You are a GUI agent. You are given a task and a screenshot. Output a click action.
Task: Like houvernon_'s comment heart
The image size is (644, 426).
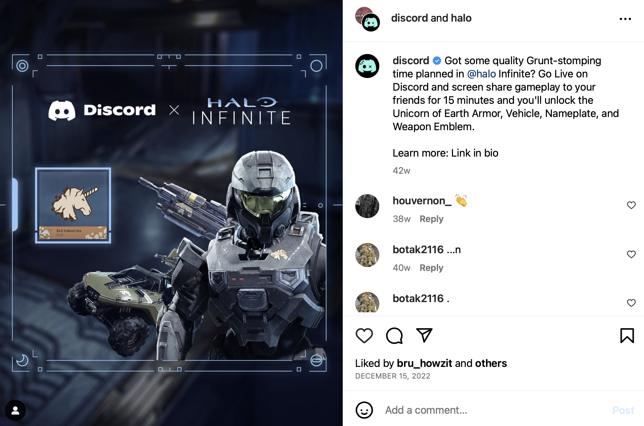pos(631,205)
